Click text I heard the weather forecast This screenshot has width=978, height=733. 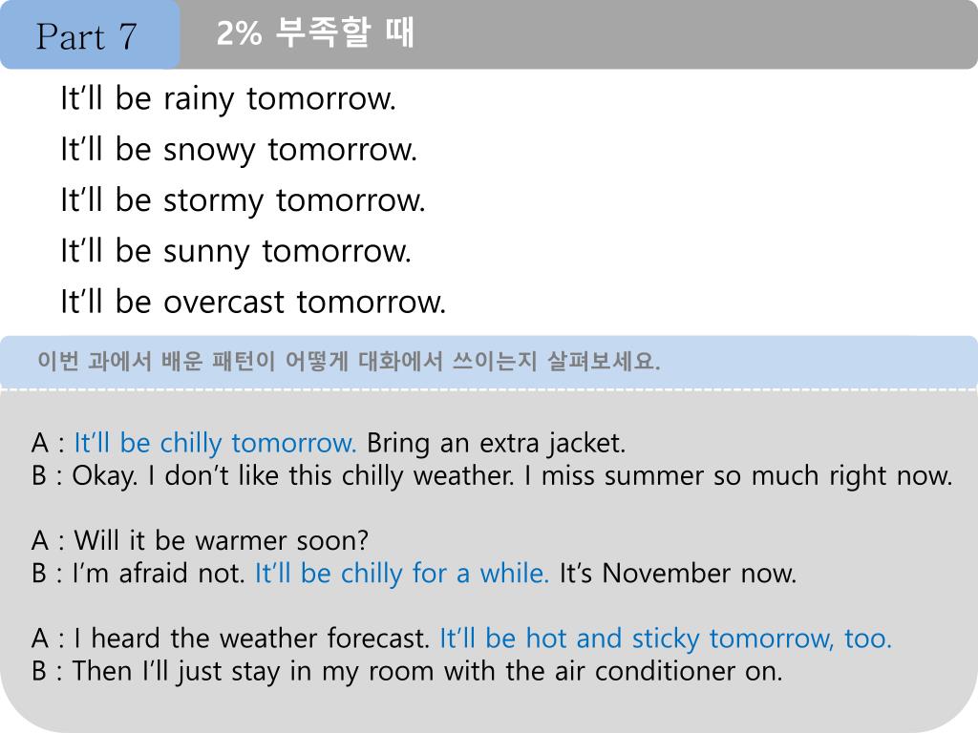tap(251, 639)
